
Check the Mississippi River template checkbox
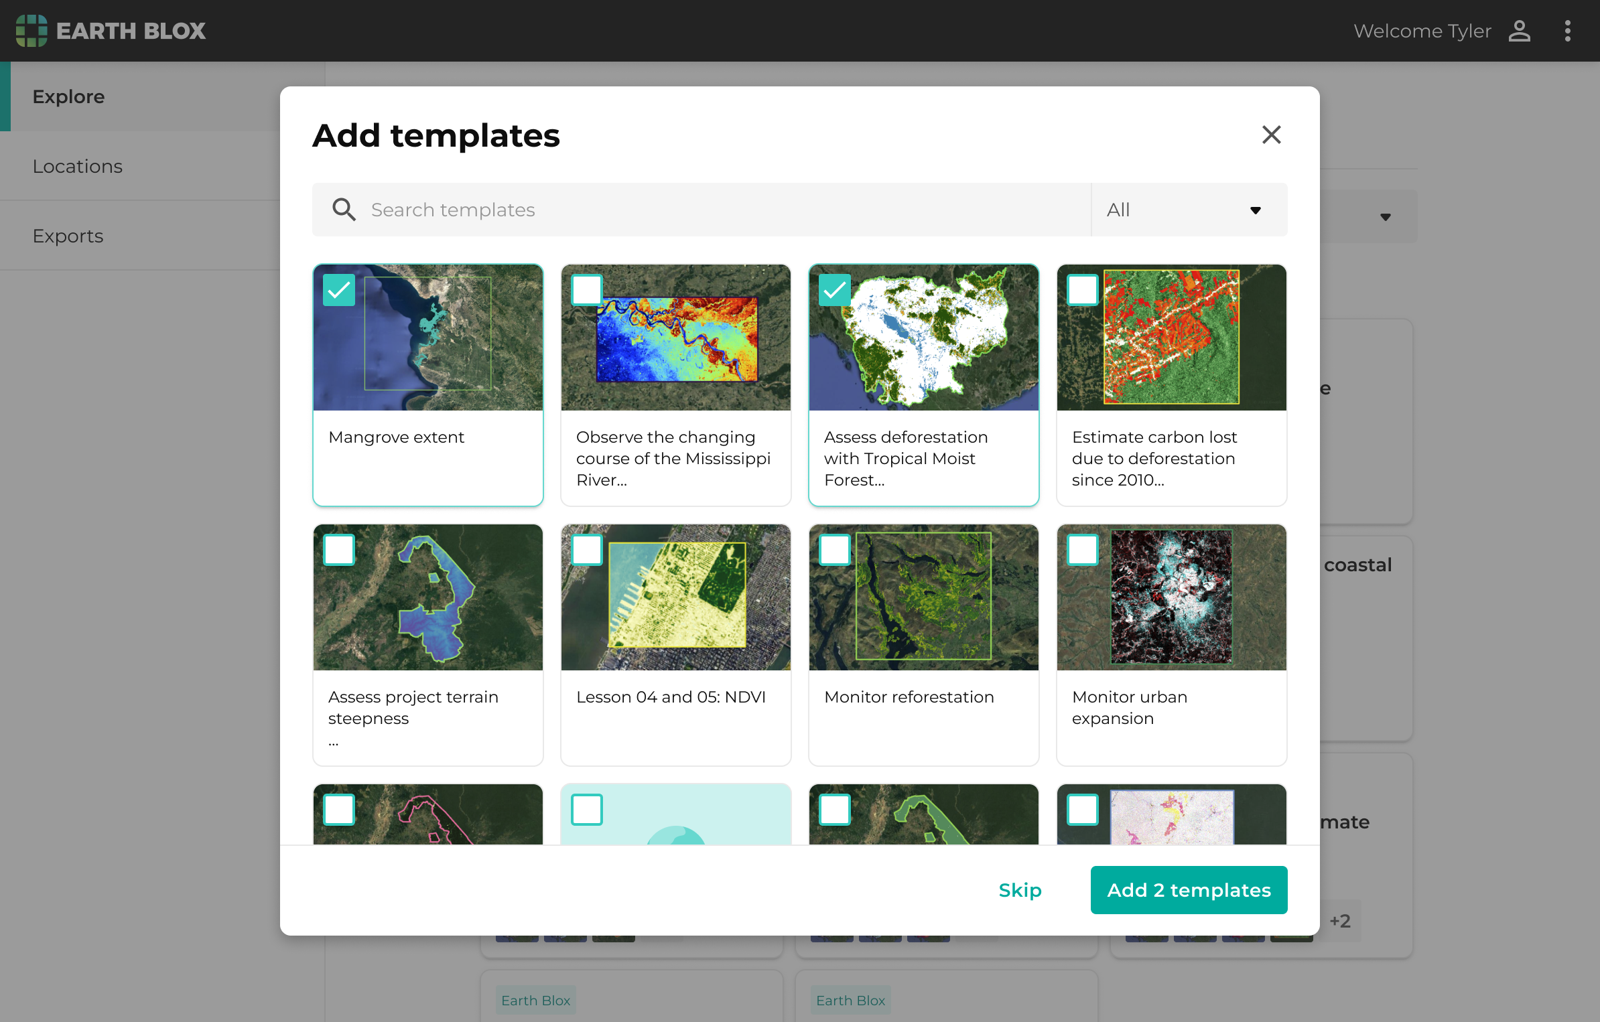coord(587,290)
